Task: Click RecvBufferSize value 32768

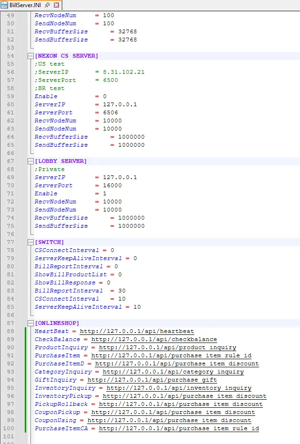Action: (127, 31)
